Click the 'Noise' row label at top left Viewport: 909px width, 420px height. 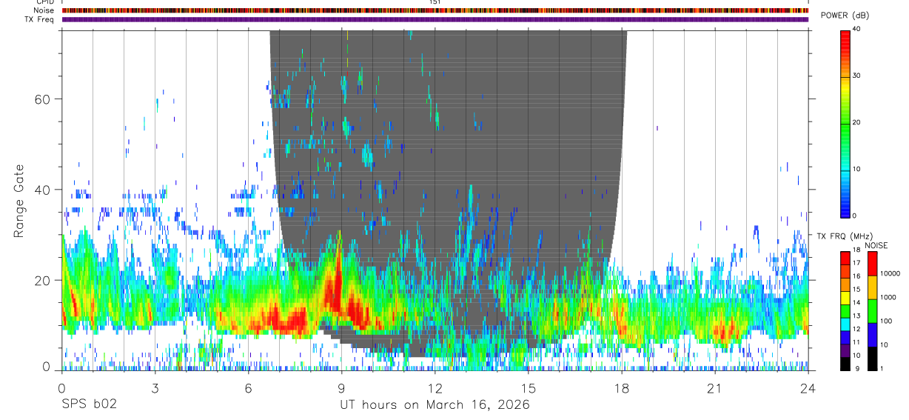point(45,10)
